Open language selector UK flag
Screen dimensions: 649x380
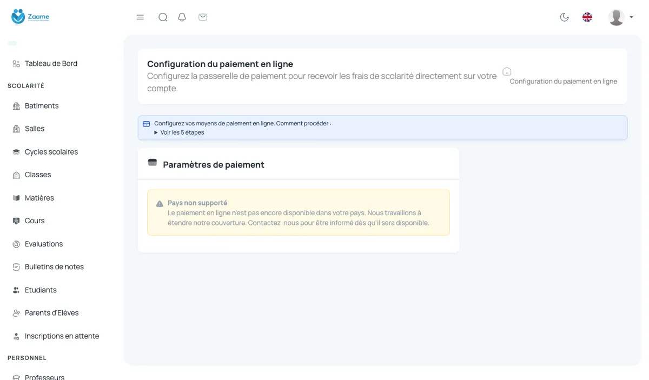[587, 17]
